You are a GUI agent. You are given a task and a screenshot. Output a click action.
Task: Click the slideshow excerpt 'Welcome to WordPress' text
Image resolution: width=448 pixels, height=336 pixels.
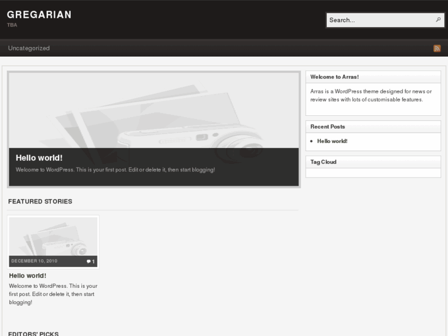coord(115,170)
